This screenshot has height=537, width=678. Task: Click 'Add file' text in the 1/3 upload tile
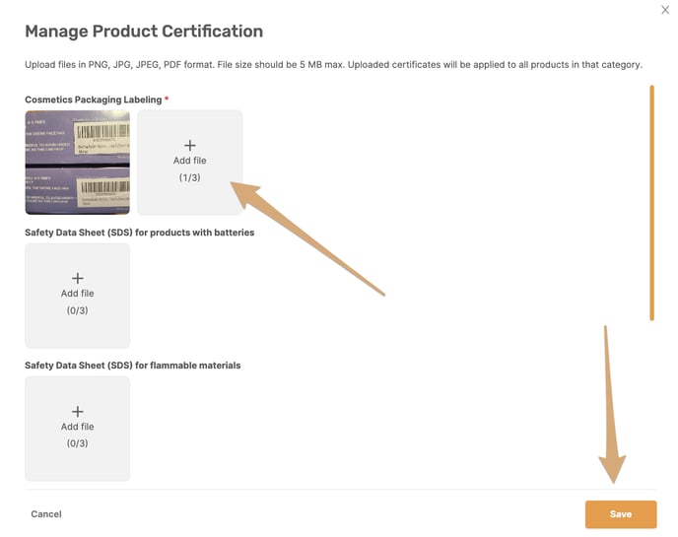tap(190, 161)
